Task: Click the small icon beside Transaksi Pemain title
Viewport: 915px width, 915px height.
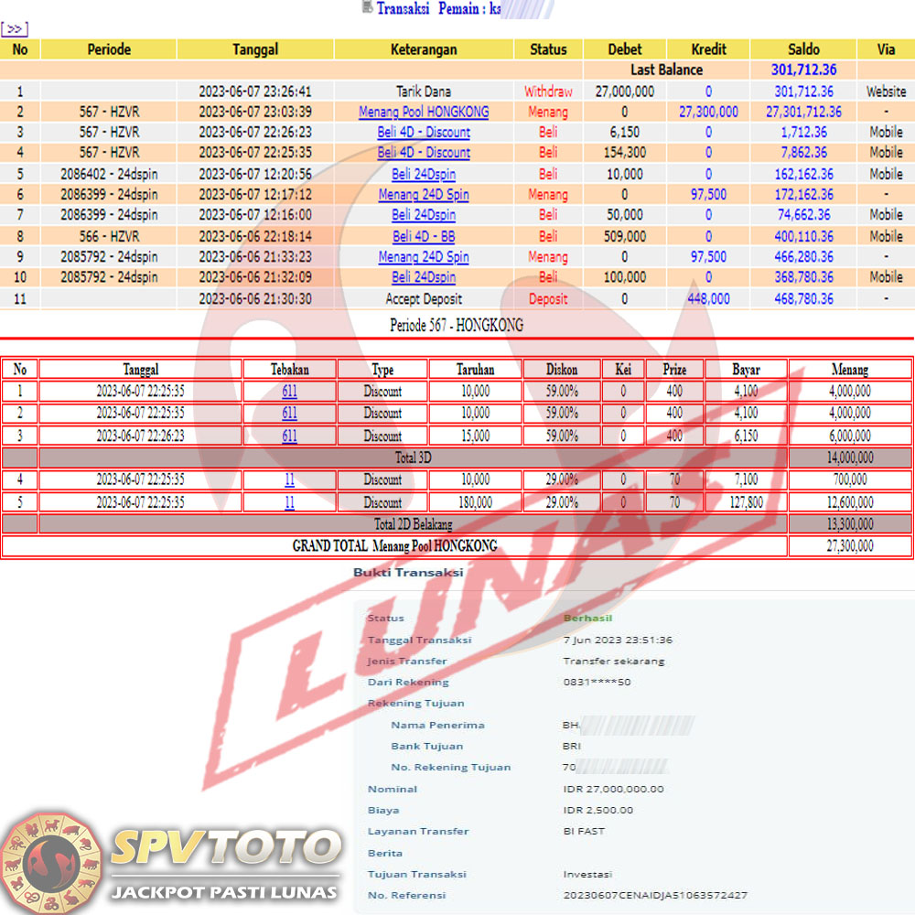Action: (367, 7)
